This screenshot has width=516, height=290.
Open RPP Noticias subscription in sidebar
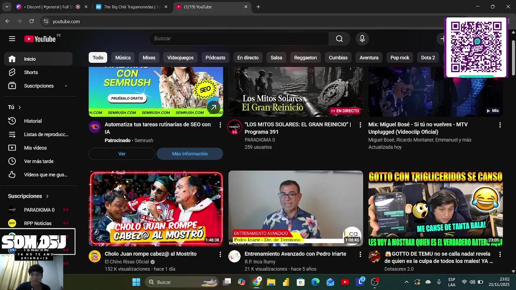(39, 223)
